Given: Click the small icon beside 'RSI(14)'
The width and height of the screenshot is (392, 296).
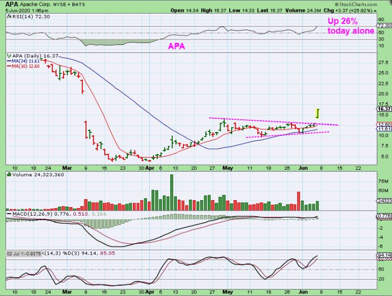Looking at the screenshot, I should (x=9, y=16).
